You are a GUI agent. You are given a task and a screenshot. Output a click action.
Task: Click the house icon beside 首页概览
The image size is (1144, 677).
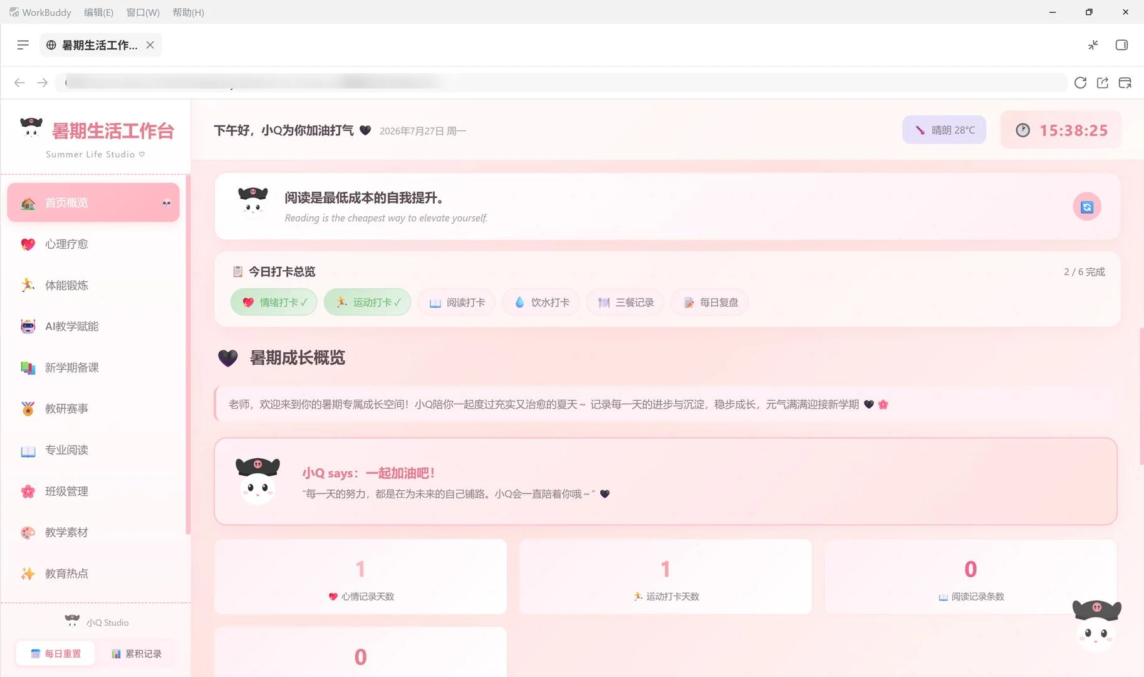[x=28, y=203]
